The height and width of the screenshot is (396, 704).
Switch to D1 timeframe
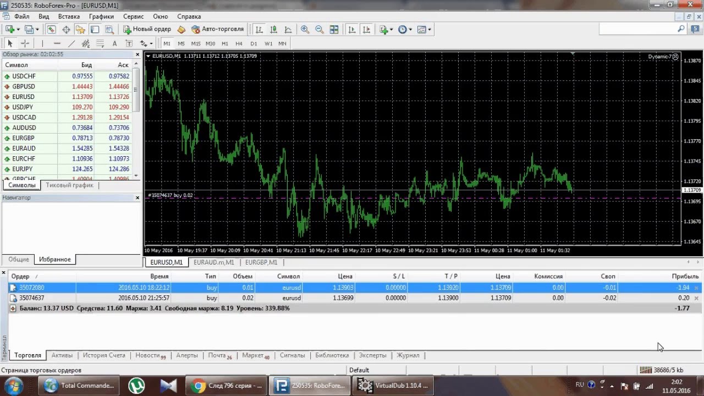click(x=254, y=43)
